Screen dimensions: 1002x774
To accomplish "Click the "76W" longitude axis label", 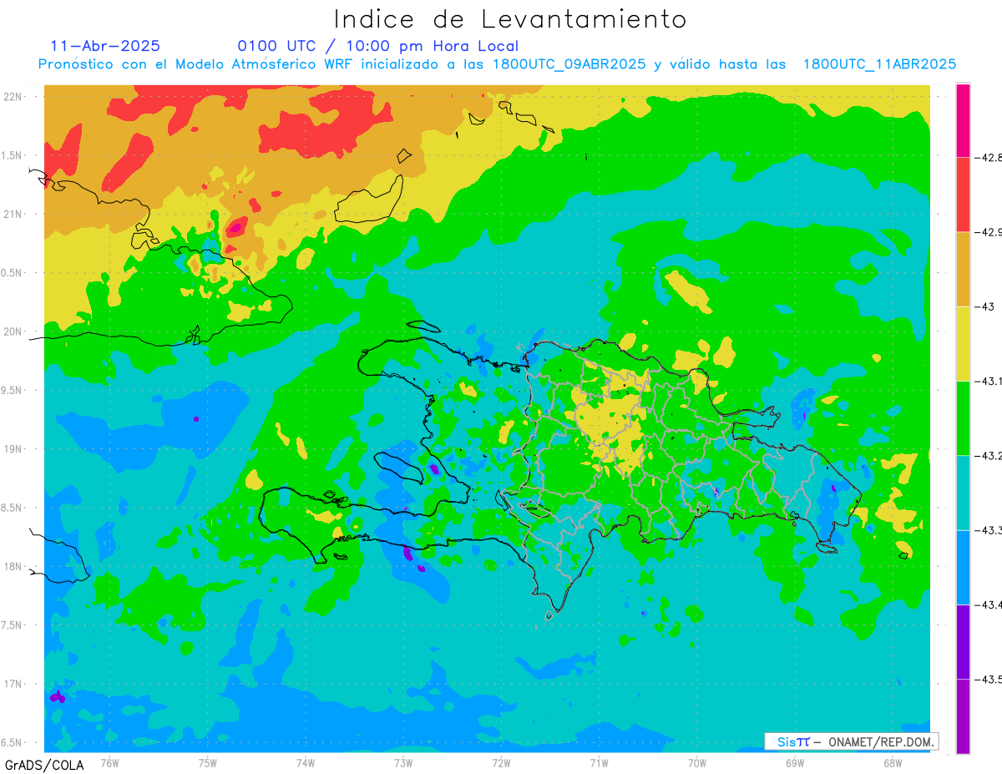I will click(109, 762).
